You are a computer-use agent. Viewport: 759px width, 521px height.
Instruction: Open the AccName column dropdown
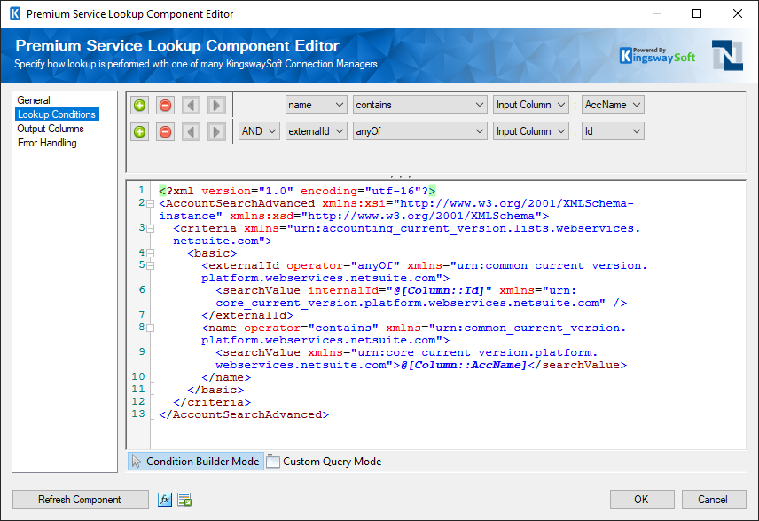click(613, 105)
